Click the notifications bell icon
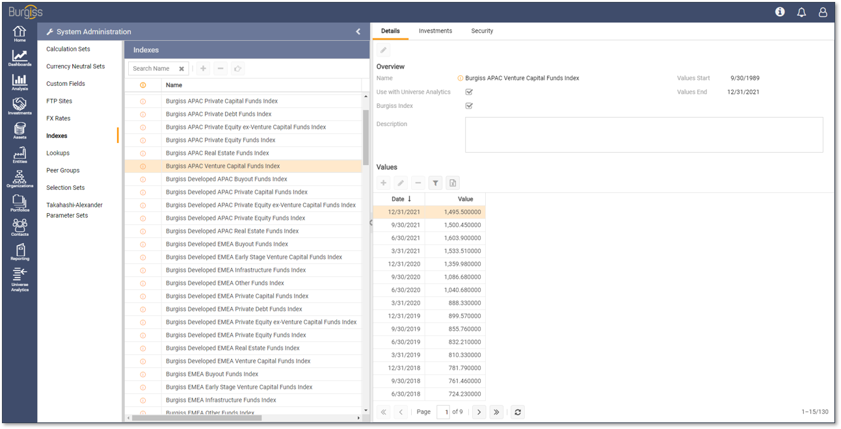 801,12
